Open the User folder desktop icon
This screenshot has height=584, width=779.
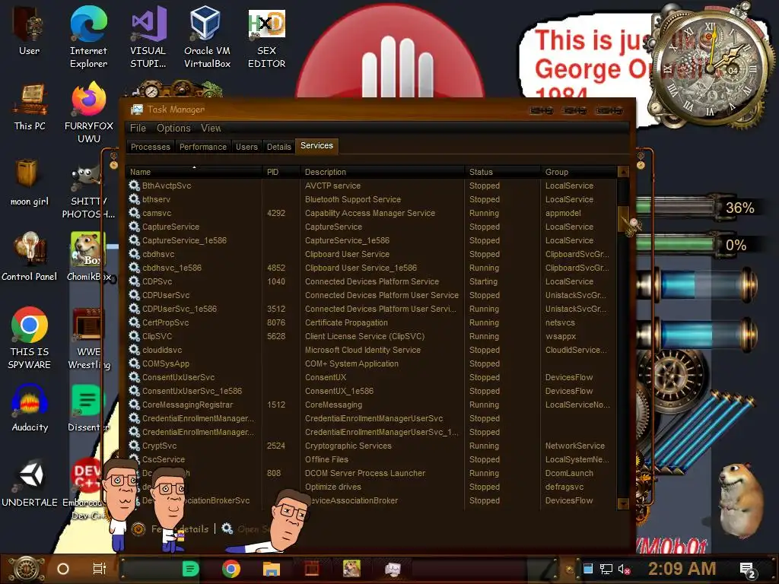click(29, 30)
